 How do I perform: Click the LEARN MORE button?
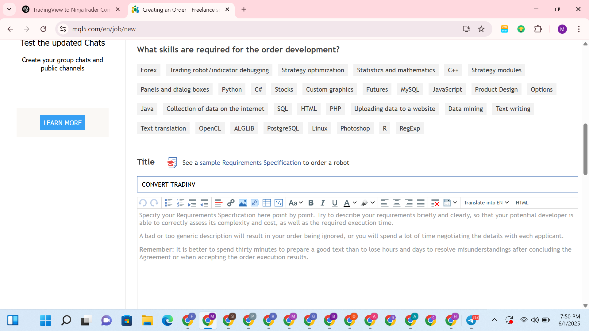click(63, 123)
